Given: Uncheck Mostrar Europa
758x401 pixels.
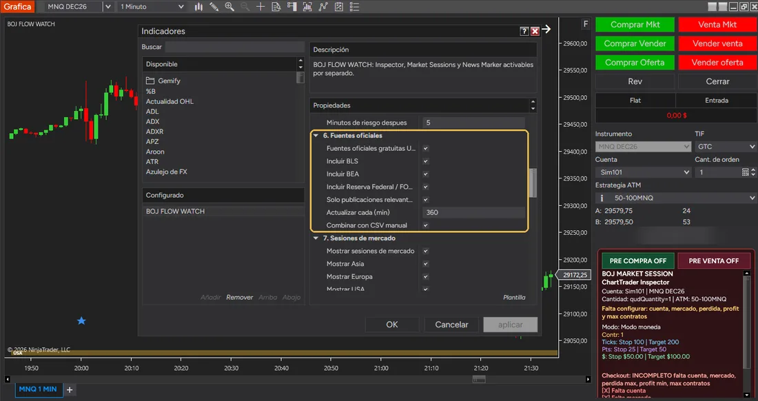Looking at the screenshot, I should click(426, 277).
